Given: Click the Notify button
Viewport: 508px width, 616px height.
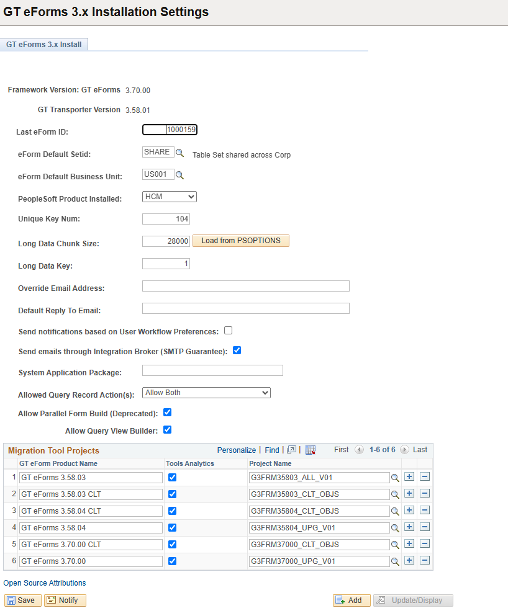Looking at the screenshot, I should click(x=65, y=600).
